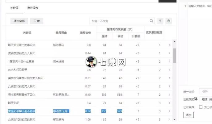Select keyword 聊天细节看出她喜欢你
This screenshot has height=124, width=212.
coord(22,45)
